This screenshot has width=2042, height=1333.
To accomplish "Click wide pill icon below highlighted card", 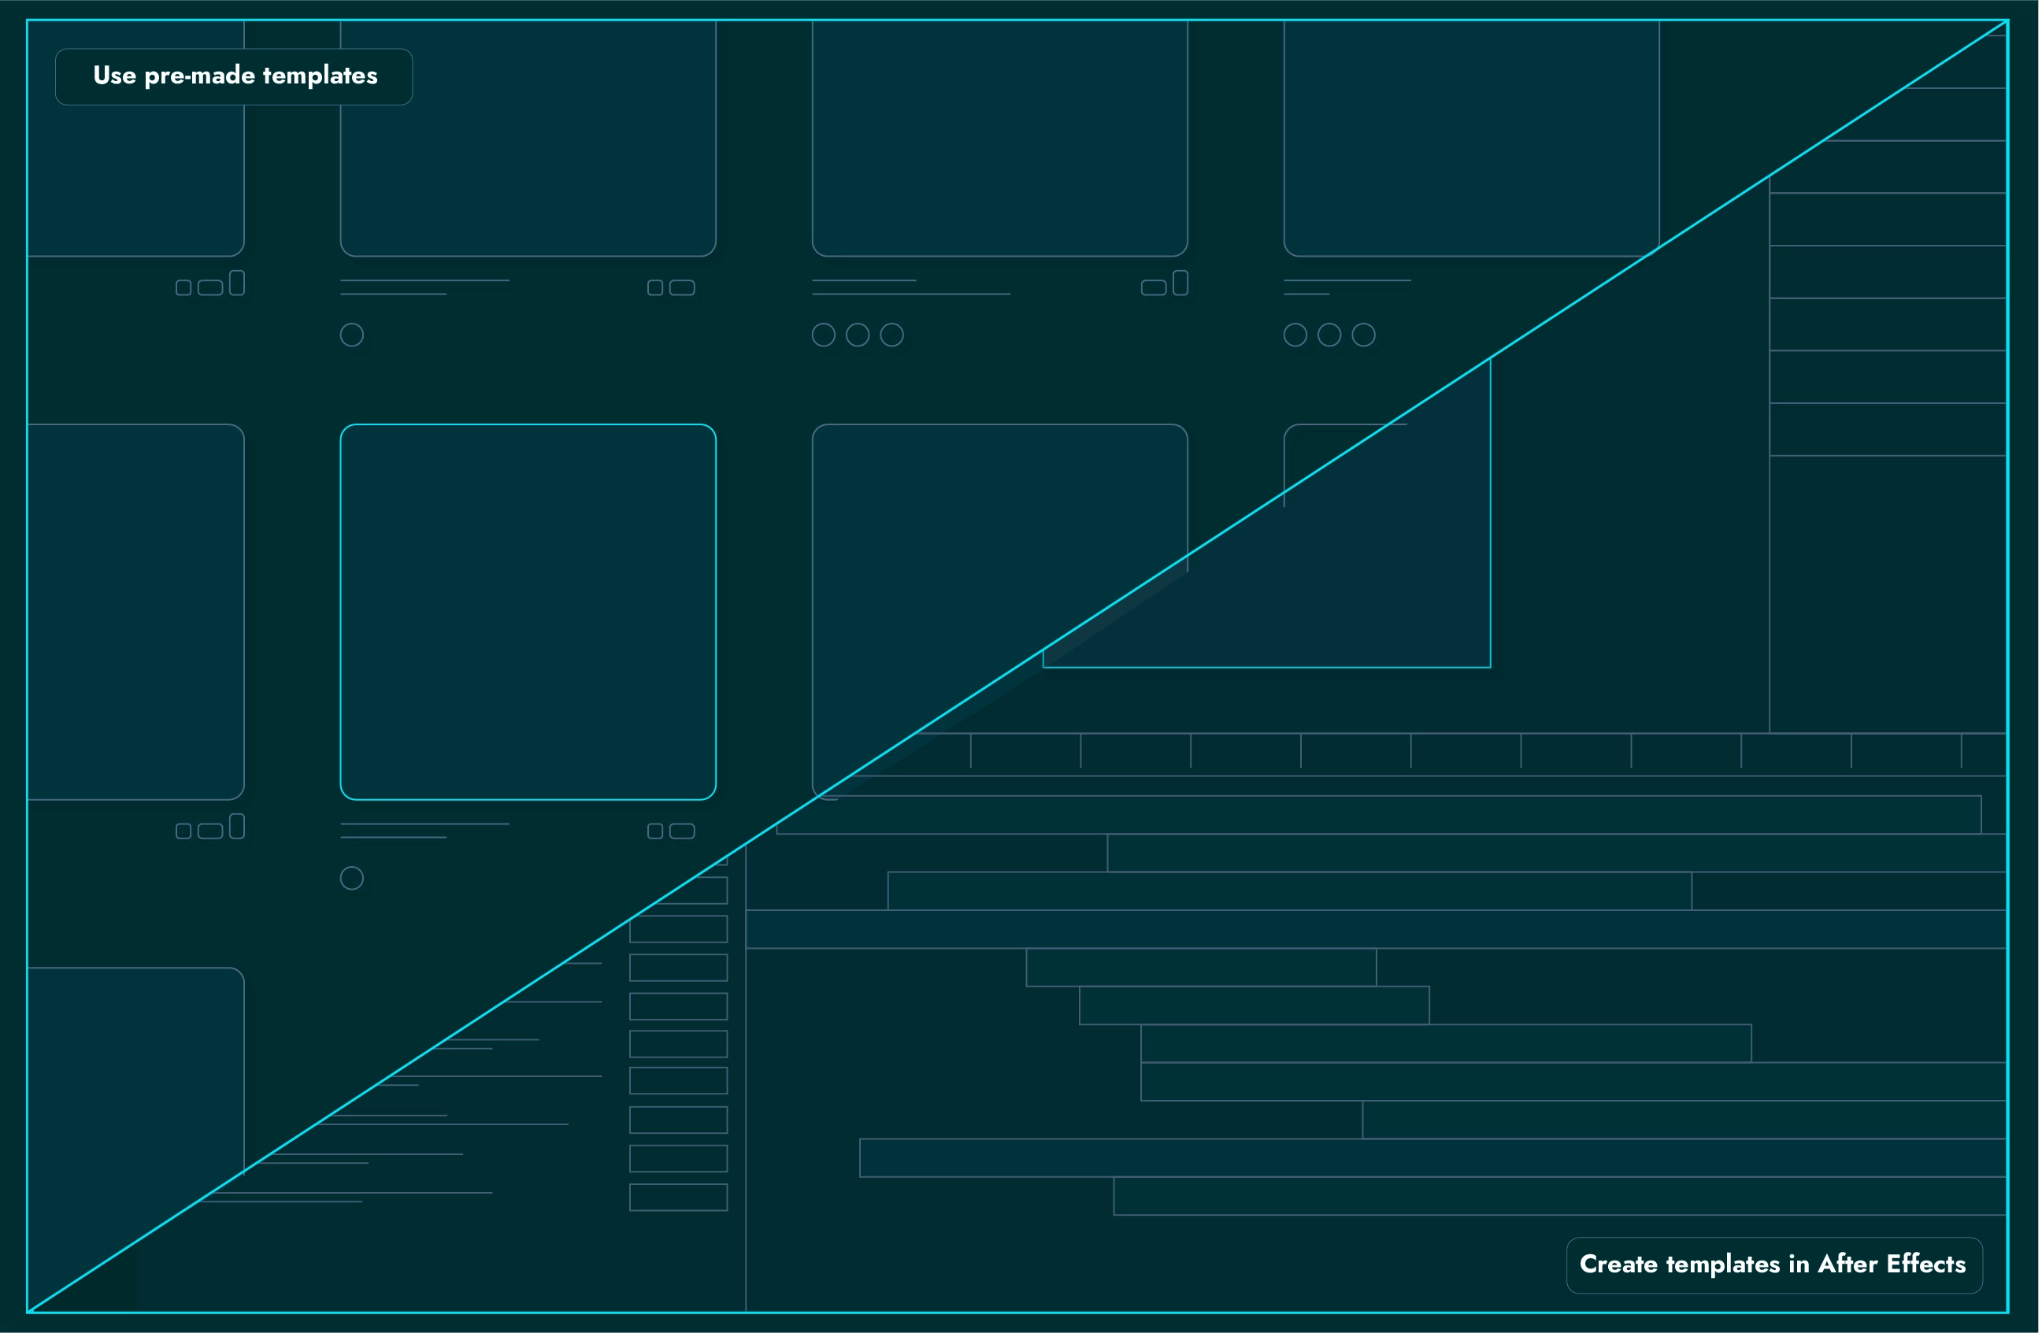I will click(x=682, y=831).
